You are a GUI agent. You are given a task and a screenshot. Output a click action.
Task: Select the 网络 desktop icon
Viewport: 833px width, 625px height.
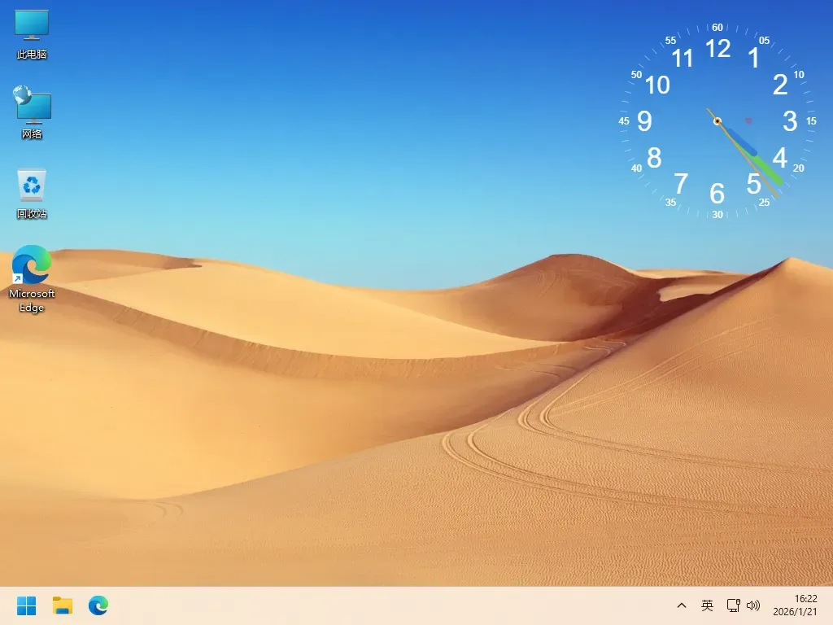(32, 112)
